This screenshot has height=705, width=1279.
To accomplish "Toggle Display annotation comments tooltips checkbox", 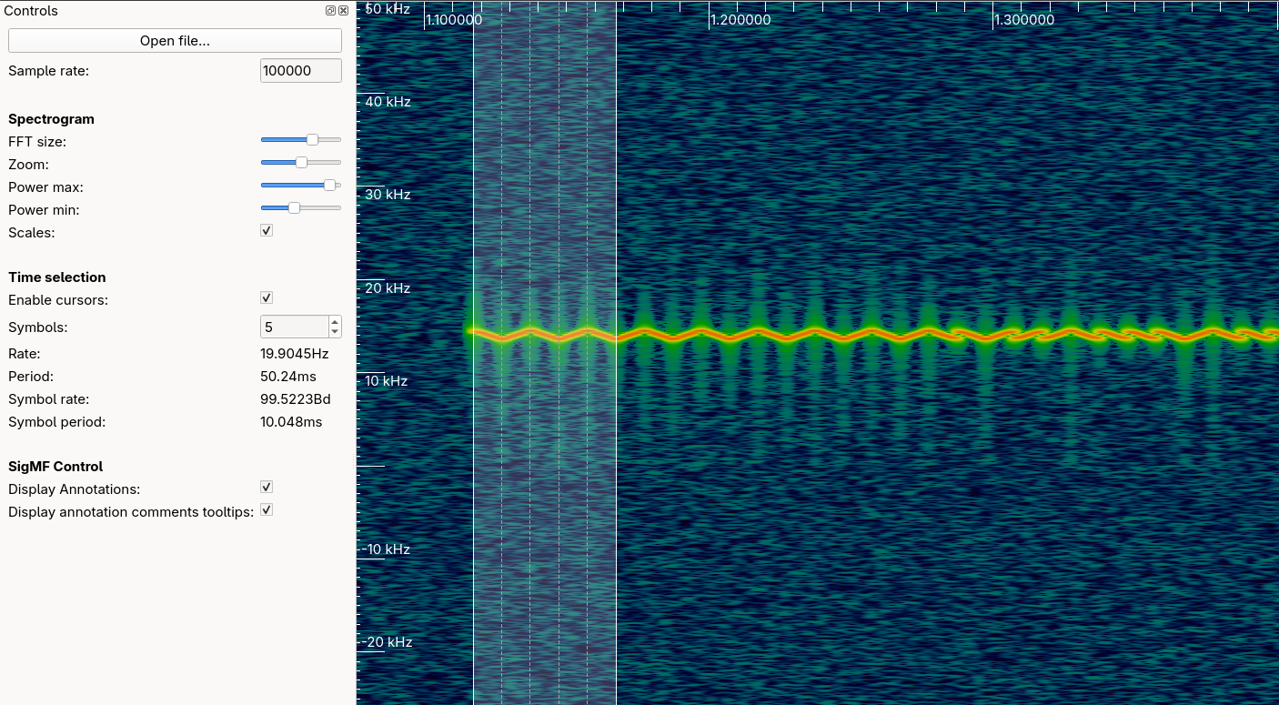I will (x=267, y=510).
